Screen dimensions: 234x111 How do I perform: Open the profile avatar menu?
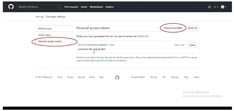click(223, 7)
